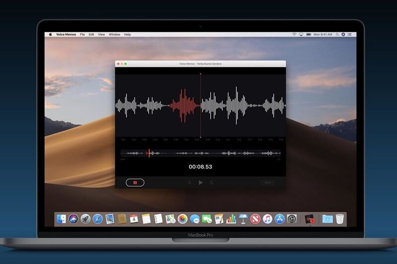Viewport: 397px width, 264px height.
Task: Open Calendar icon in Dock
Action: (134, 219)
